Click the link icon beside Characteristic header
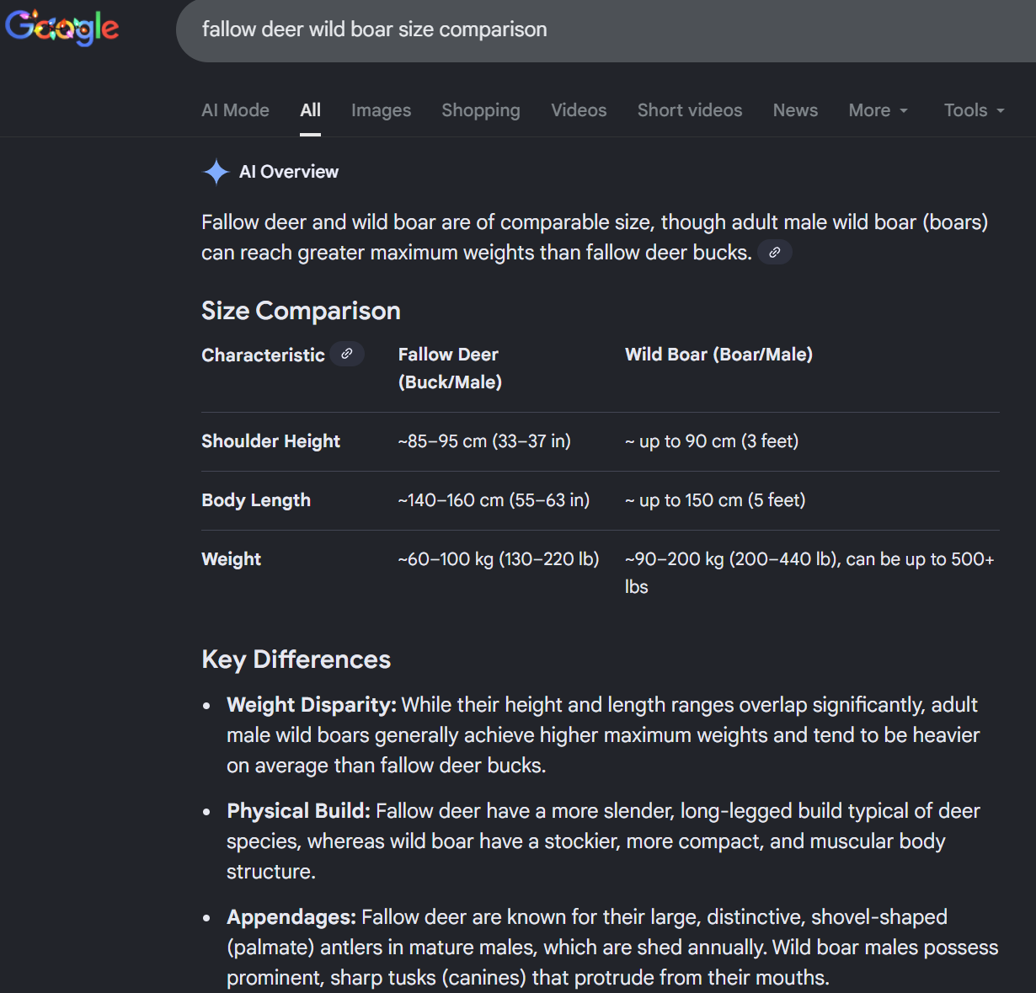Viewport: 1036px width, 993px height. (x=347, y=355)
